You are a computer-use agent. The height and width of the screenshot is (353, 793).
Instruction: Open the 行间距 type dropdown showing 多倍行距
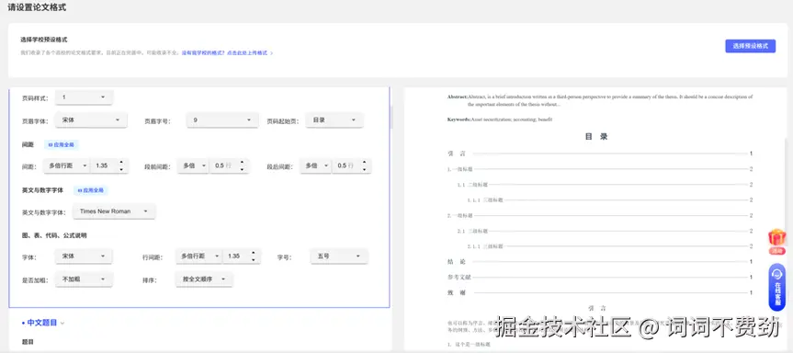click(198, 256)
